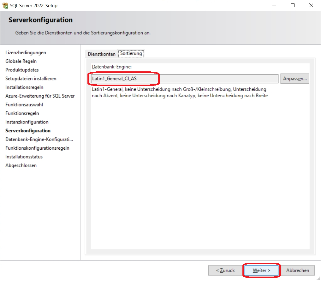The height and width of the screenshot is (281, 321).
Task: Click the Latin1_General_CI_AS collation field
Action: pos(185,79)
